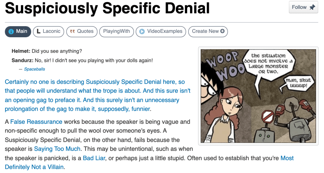Select the Laconic tab label
Image resolution: width=324 pixels, height=173 pixels.
51,31
